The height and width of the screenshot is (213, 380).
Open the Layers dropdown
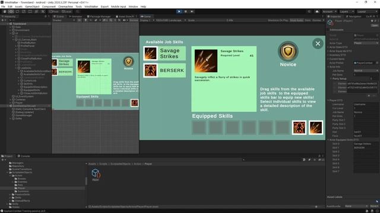click(347, 11)
